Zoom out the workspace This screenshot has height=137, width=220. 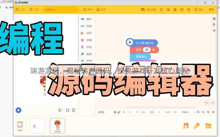coord(198,112)
